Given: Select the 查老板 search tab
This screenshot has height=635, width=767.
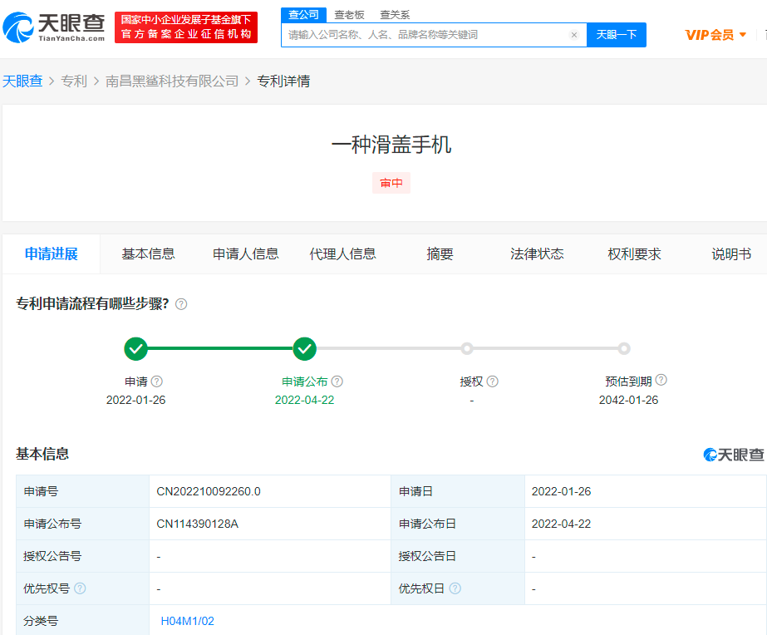Looking at the screenshot, I should (349, 15).
